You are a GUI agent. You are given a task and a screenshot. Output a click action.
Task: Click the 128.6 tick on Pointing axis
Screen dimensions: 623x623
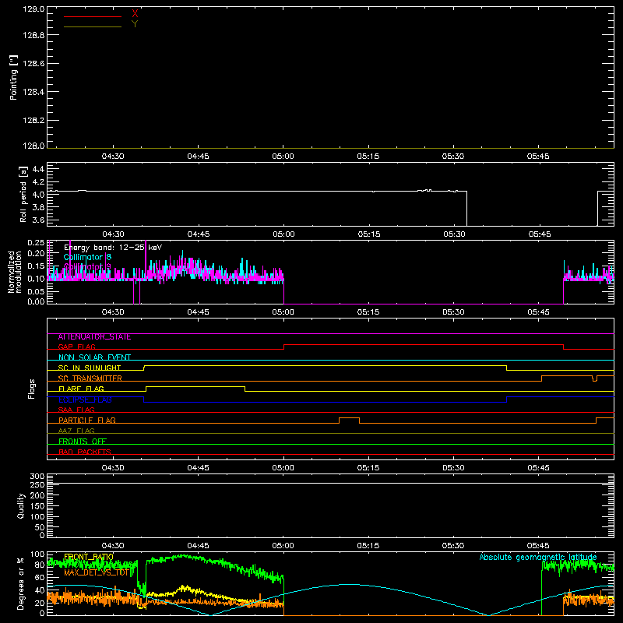[x=33, y=64]
